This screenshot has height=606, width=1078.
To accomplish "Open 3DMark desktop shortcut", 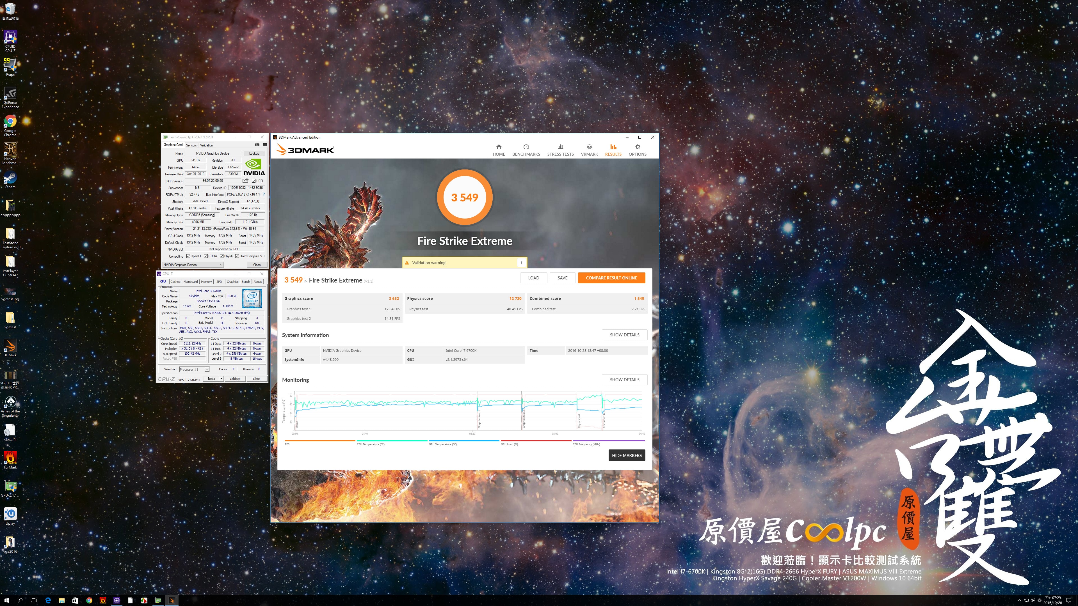I will pyautogui.click(x=10, y=348).
